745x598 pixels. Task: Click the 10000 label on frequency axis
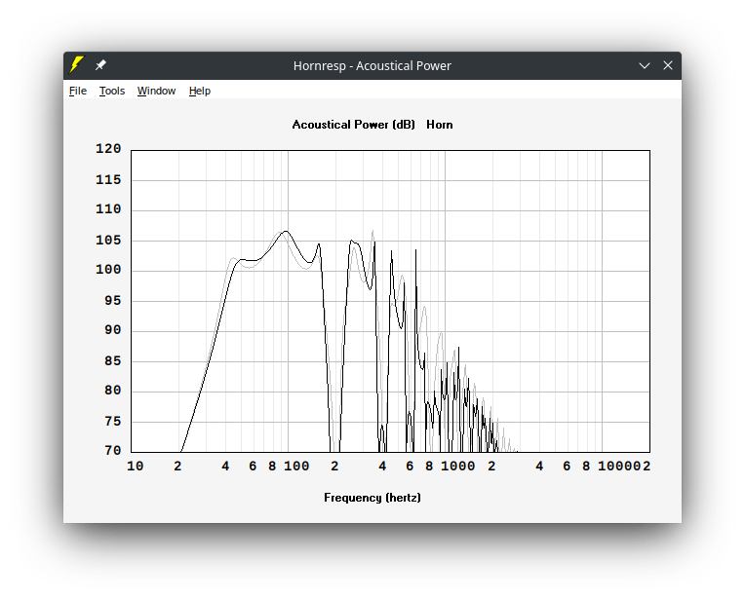pos(619,467)
